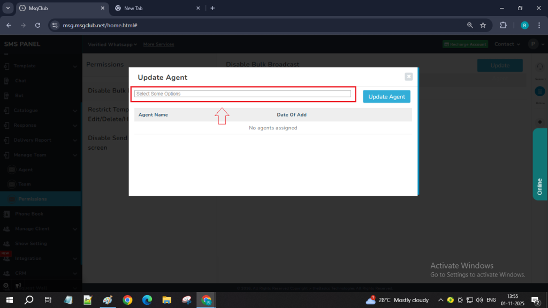This screenshot has height=308, width=548.
Task: Click the Recharge Account button
Action: tap(465, 44)
